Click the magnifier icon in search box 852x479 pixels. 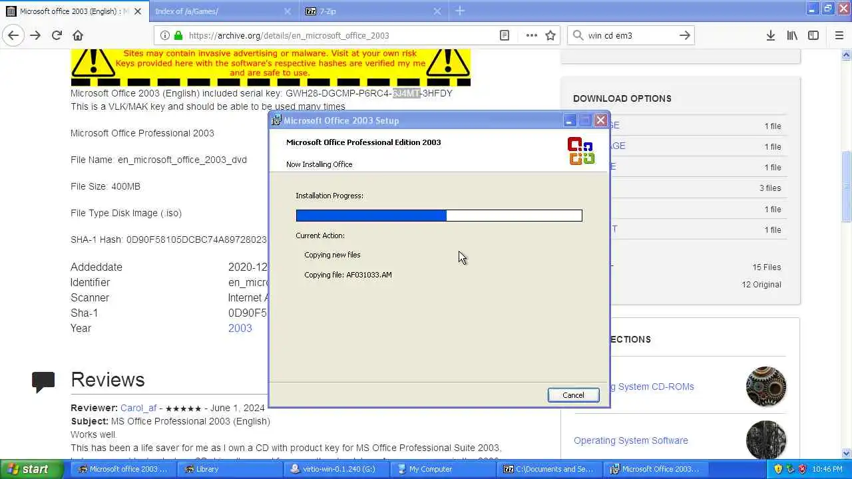(577, 35)
